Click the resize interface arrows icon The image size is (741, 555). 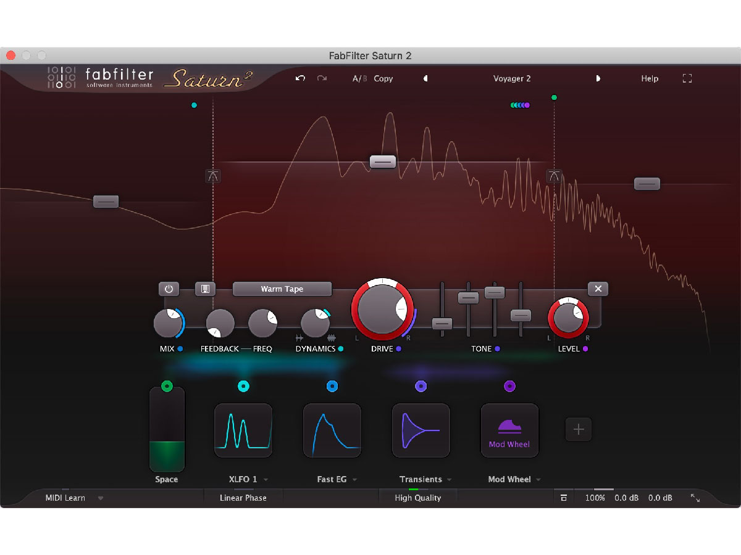695,498
